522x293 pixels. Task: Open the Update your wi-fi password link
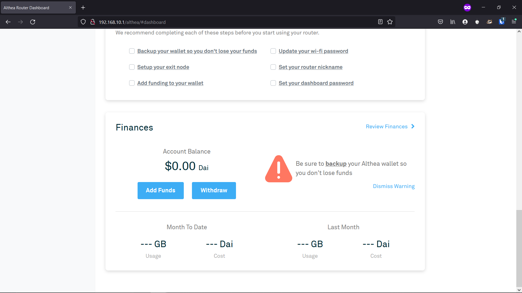tap(313, 51)
